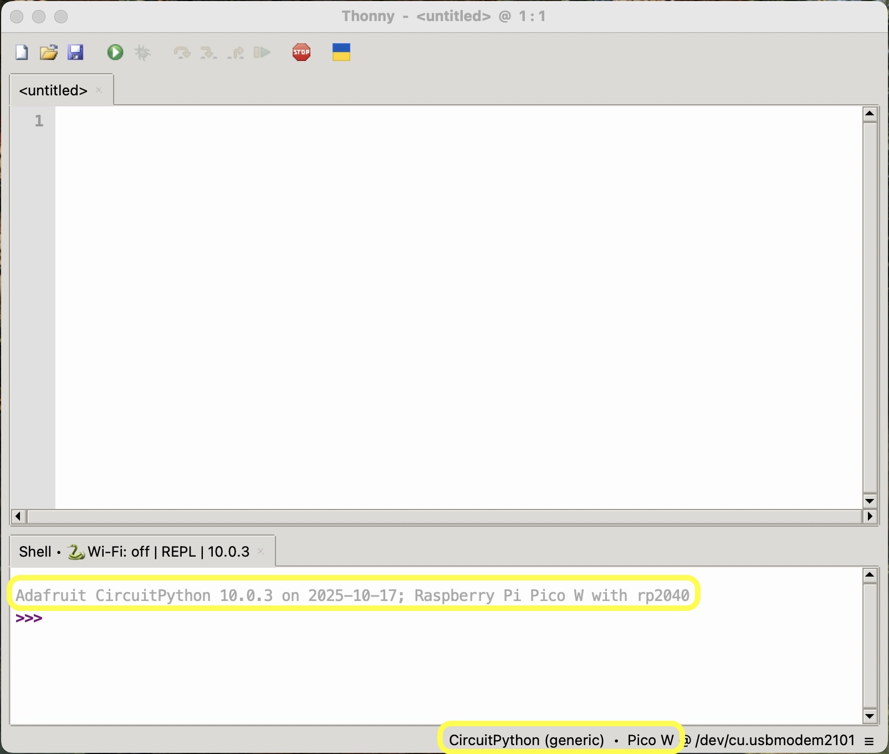Close the <untitled> editor tab
The width and height of the screenshot is (889, 754).
pyautogui.click(x=99, y=90)
